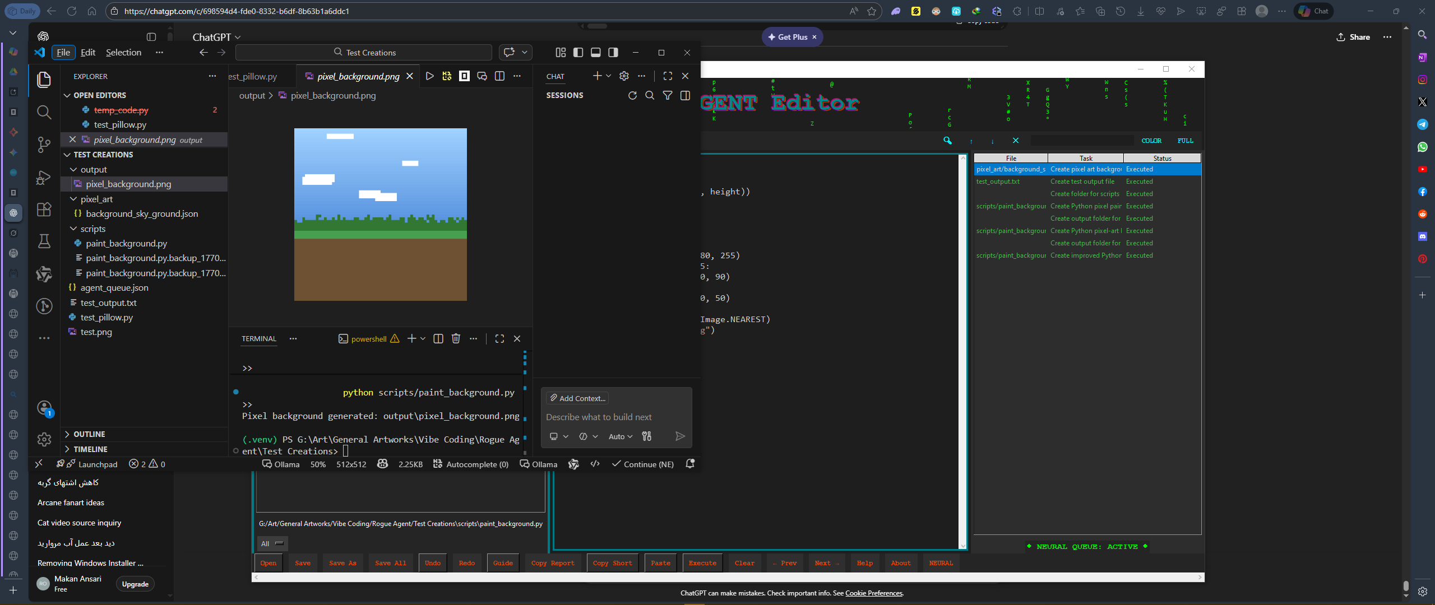The height and width of the screenshot is (605, 1435).
Task: Open the Auto model picker dropdown in chat
Action: pyautogui.click(x=621, y=436)
